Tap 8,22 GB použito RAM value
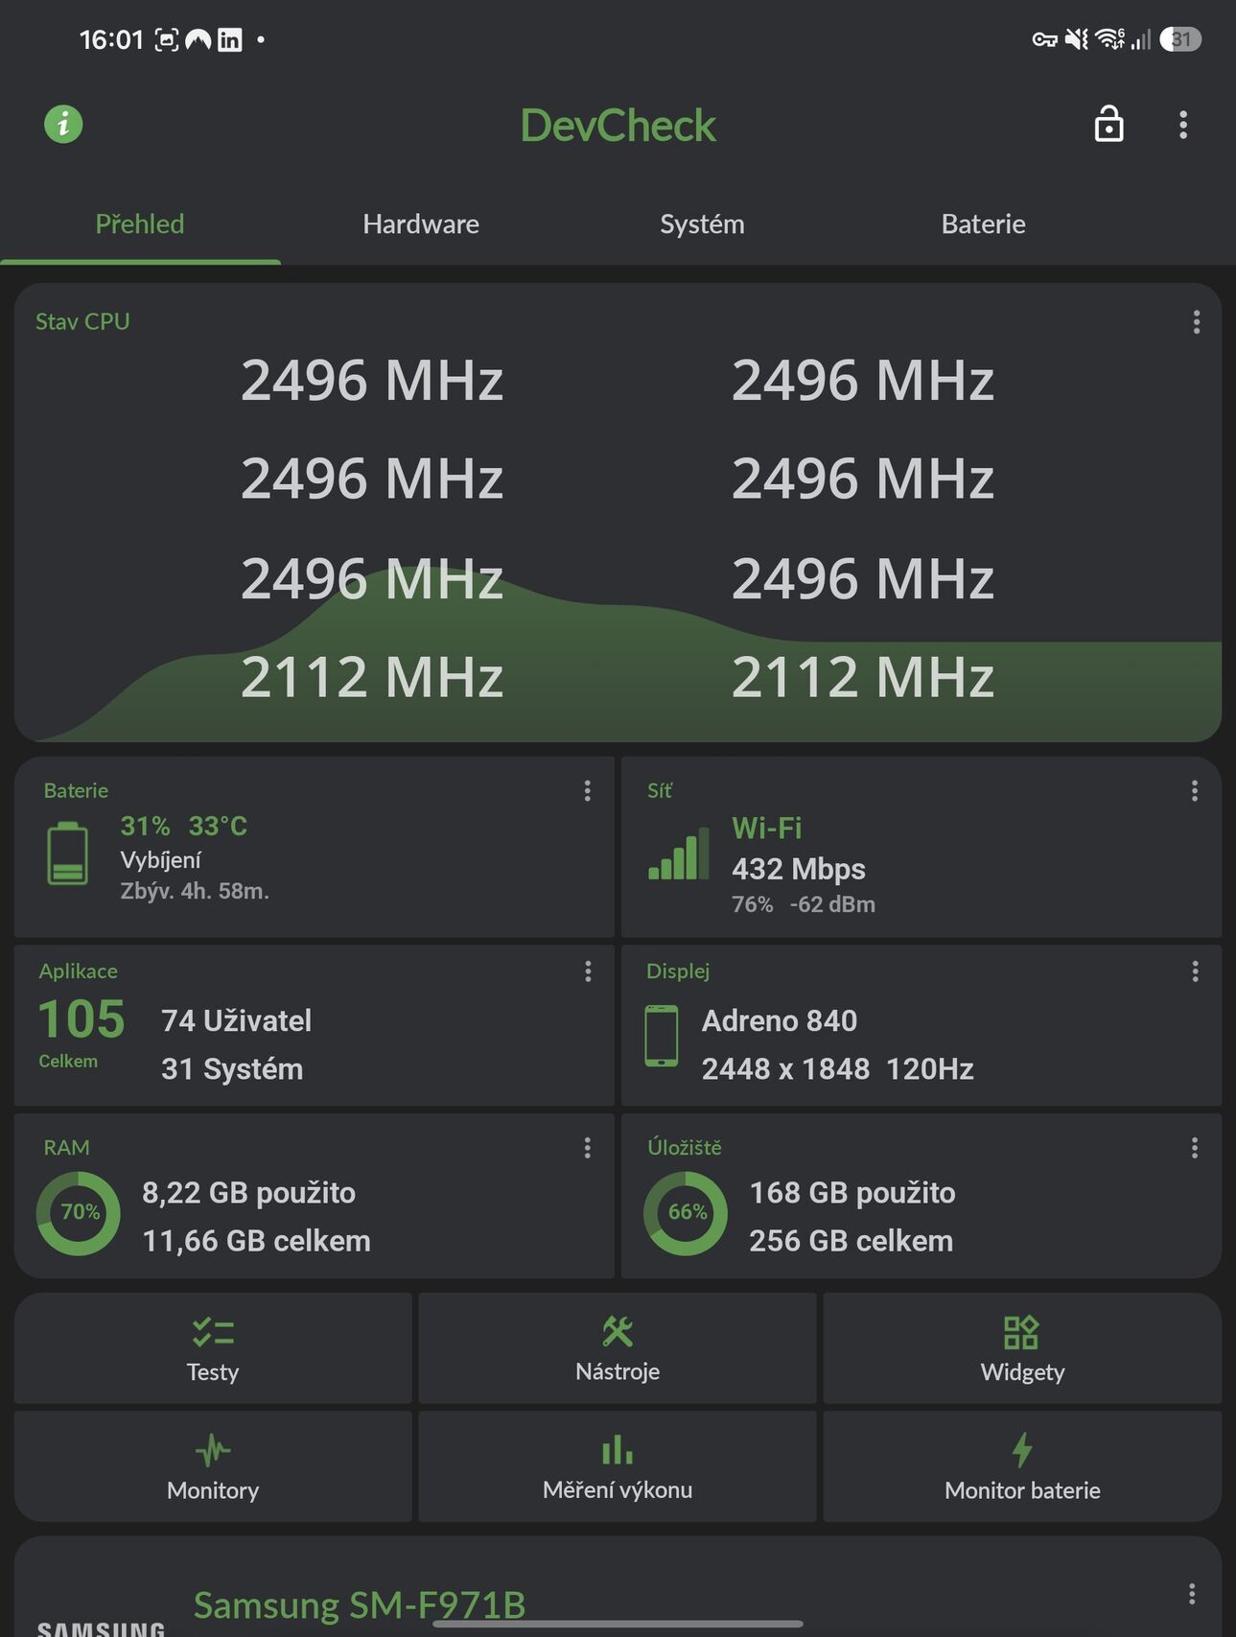Screen dimensions: 1236x1637 tap(249, 1193)
